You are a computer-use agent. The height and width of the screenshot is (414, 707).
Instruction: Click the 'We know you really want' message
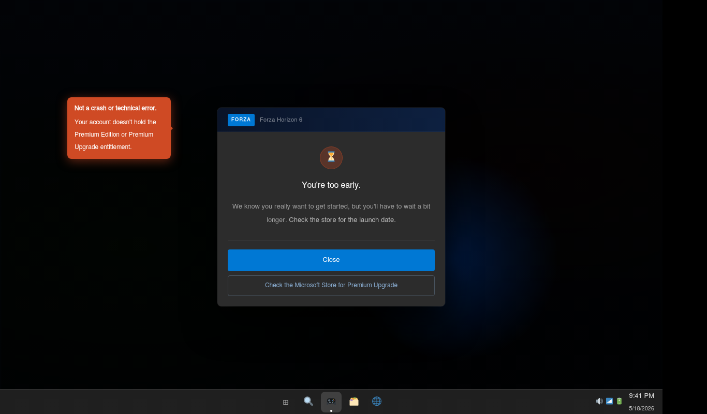click(331, 213)
